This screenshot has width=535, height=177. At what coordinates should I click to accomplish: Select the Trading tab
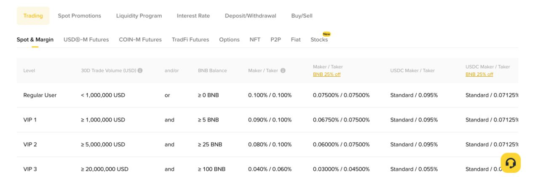[33, 16]
